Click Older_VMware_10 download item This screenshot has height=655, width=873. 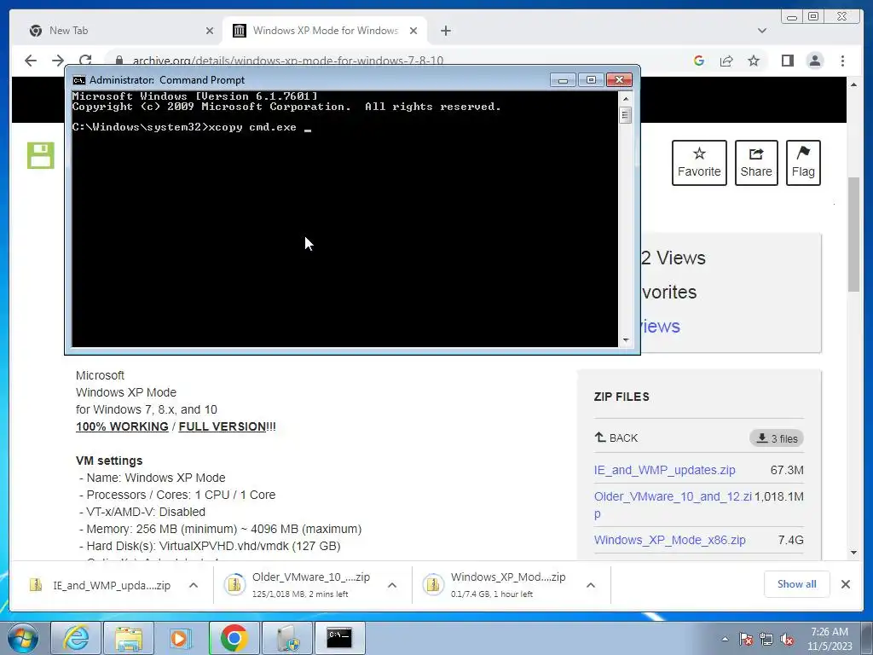click(301, 585)
